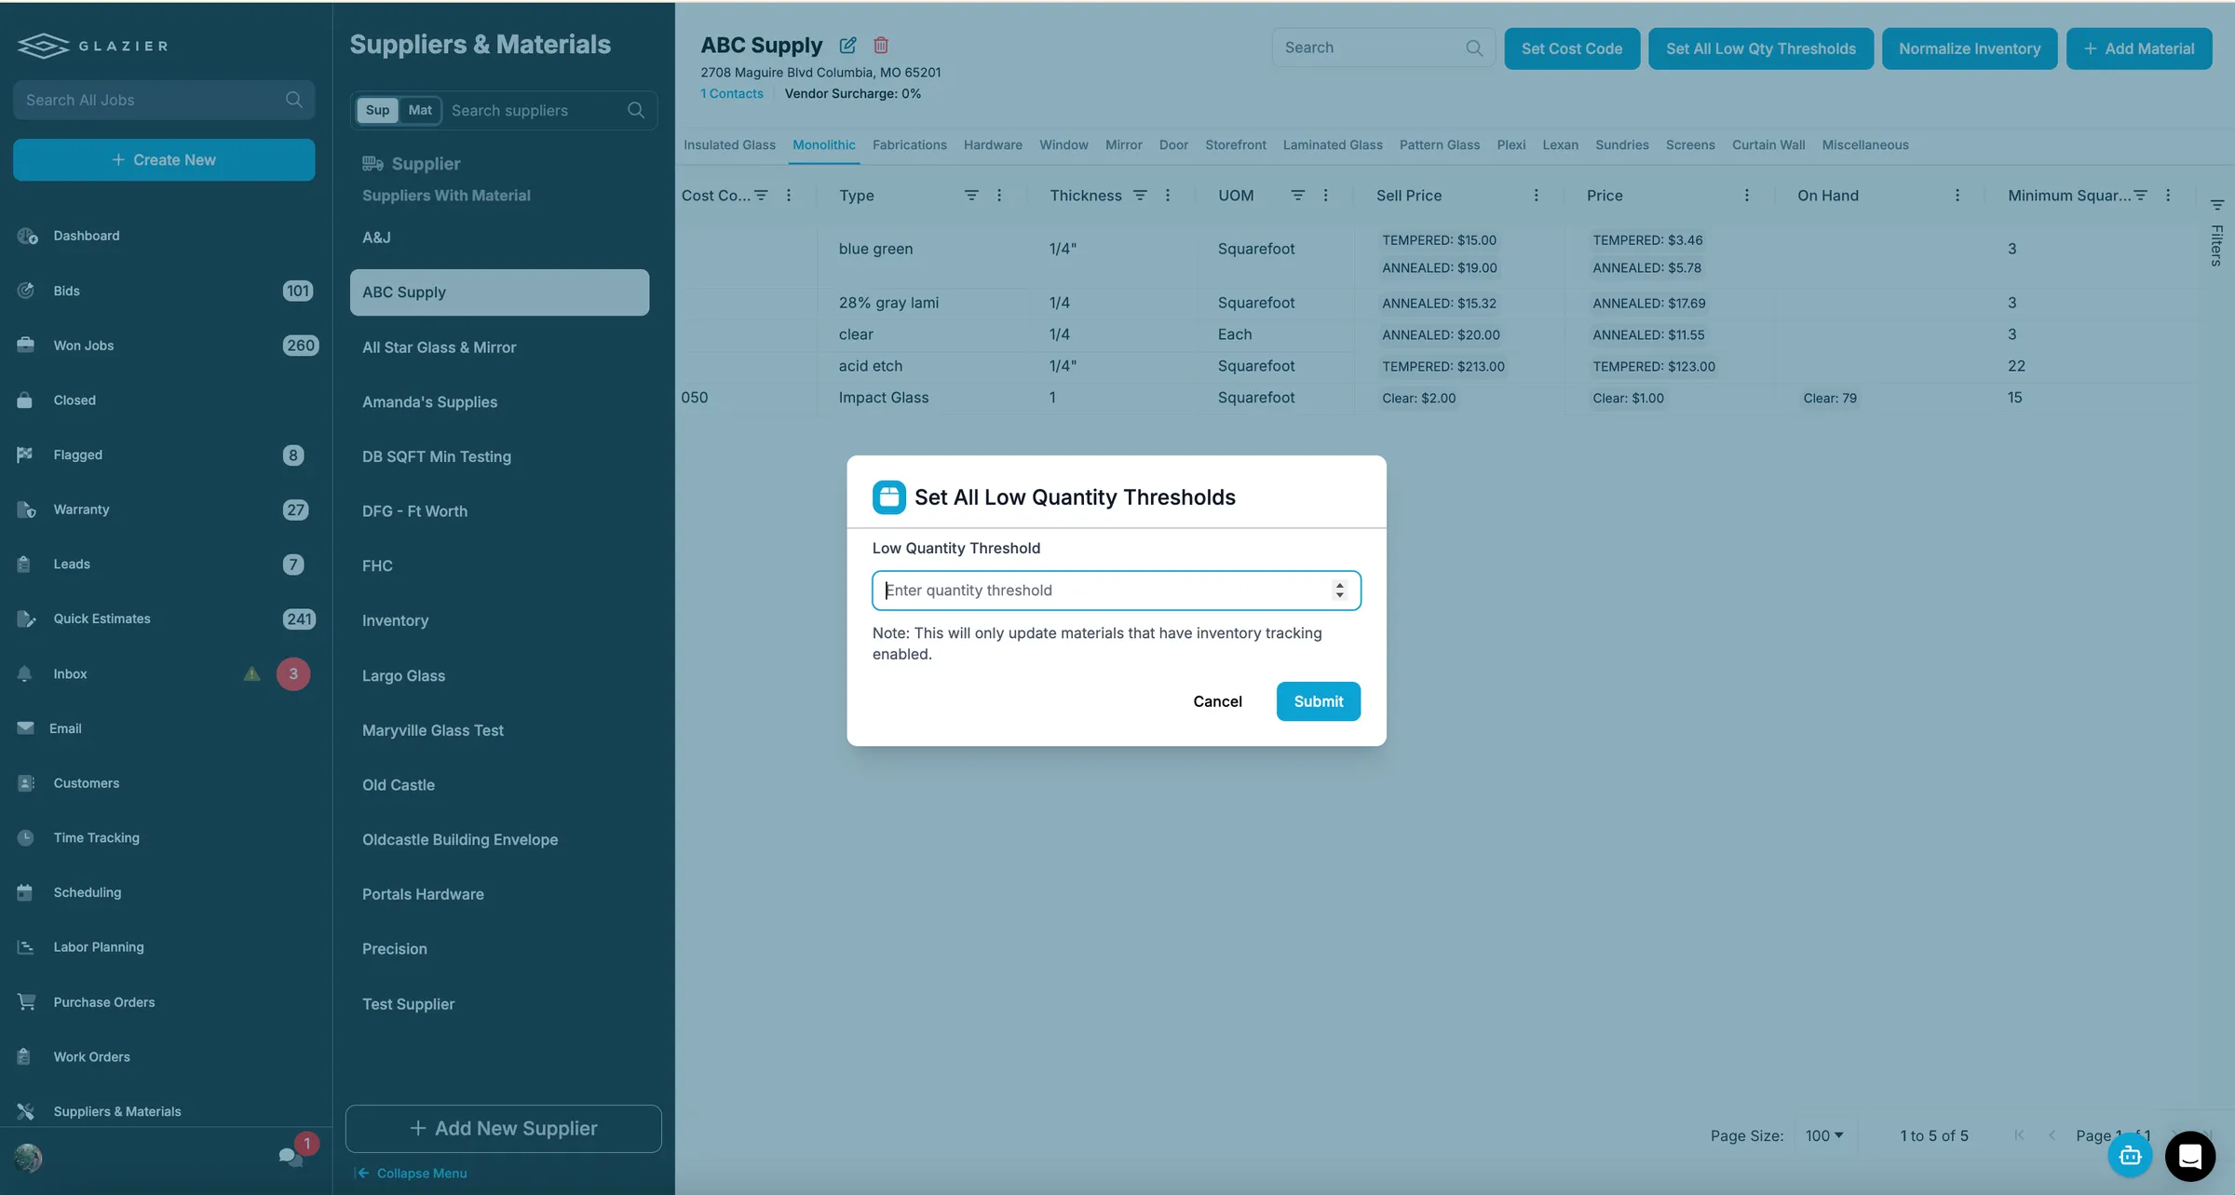Open the Type column filter icon

point(971,195)
